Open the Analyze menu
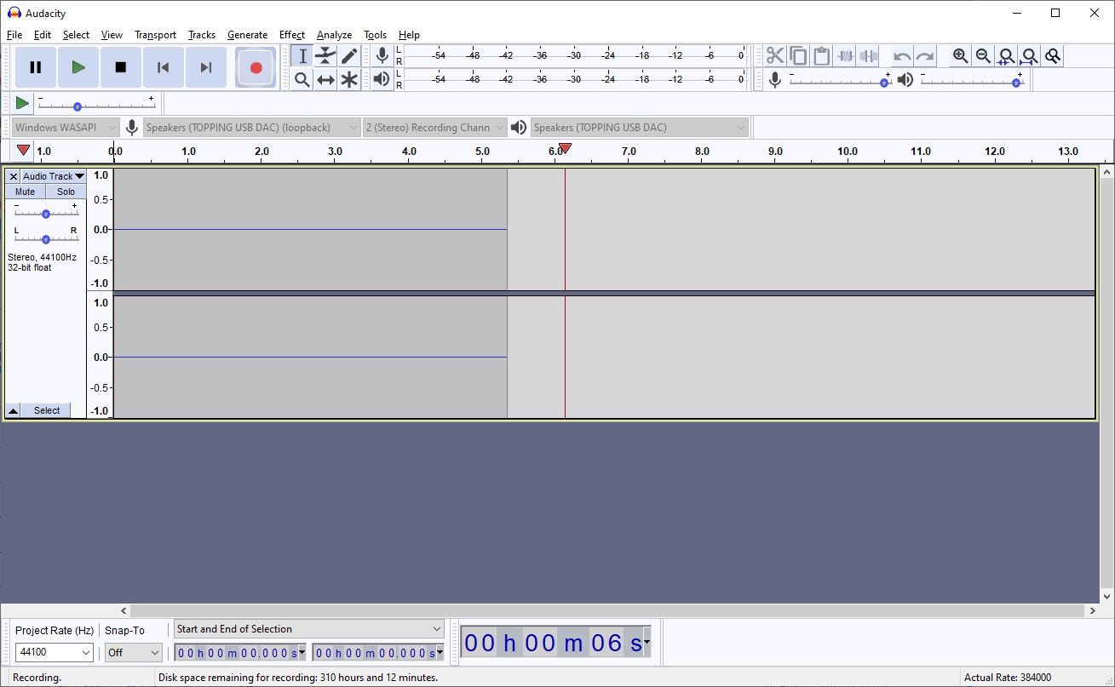Image resolution: width=1115 pixels, height=687 pixels. coord(335,35)
